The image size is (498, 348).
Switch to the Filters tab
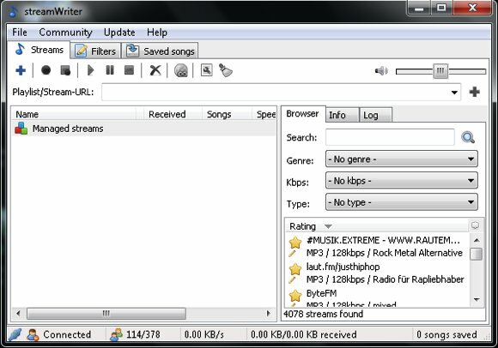95,51
